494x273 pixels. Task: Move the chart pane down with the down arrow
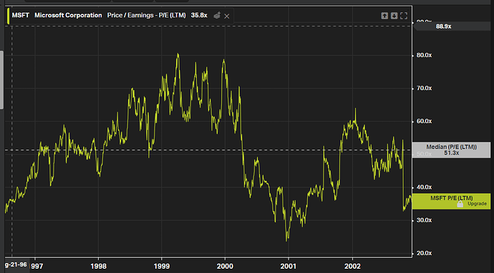394,16
